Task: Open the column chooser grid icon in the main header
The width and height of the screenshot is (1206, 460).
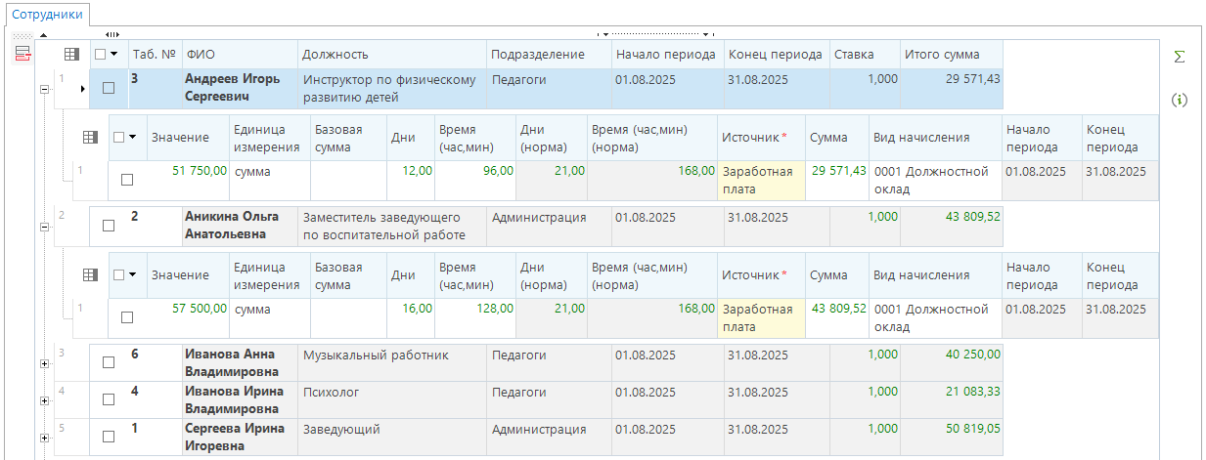Action: coord(71,55)
